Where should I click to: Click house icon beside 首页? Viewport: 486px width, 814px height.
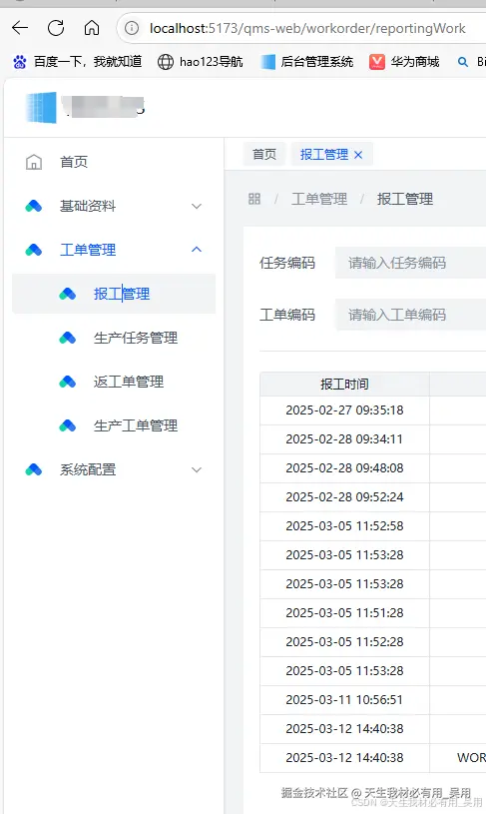[34, 162]
